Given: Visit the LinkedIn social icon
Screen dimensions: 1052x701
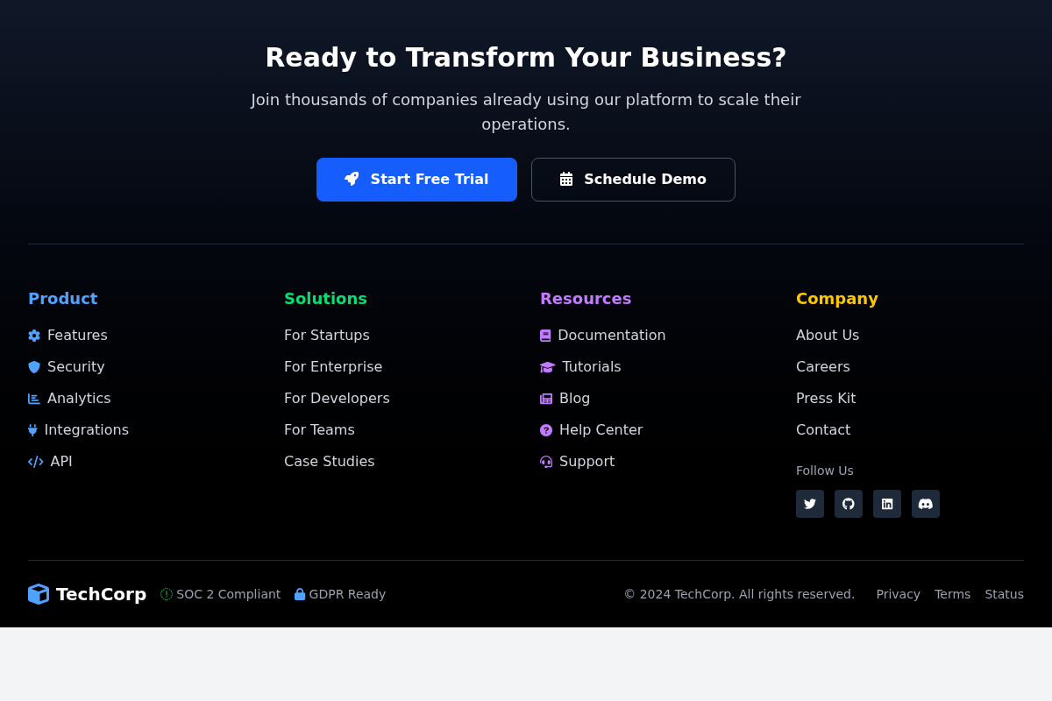Looking at the screenshot, I should 887,504.
